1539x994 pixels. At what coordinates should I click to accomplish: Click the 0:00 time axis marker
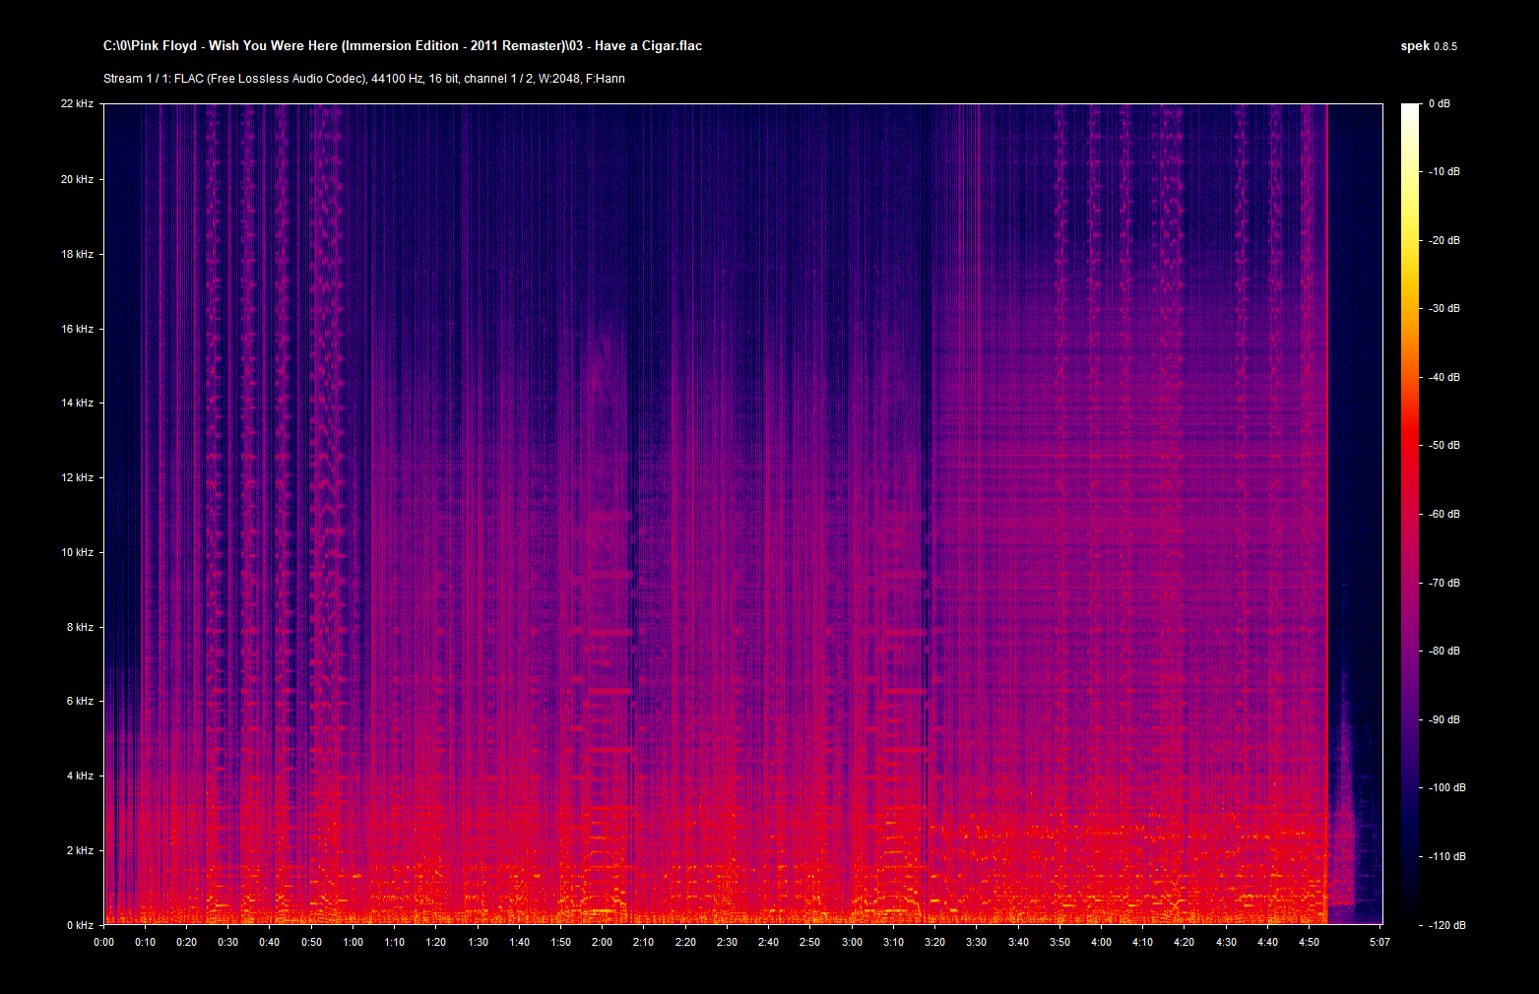tap(103, 942)
